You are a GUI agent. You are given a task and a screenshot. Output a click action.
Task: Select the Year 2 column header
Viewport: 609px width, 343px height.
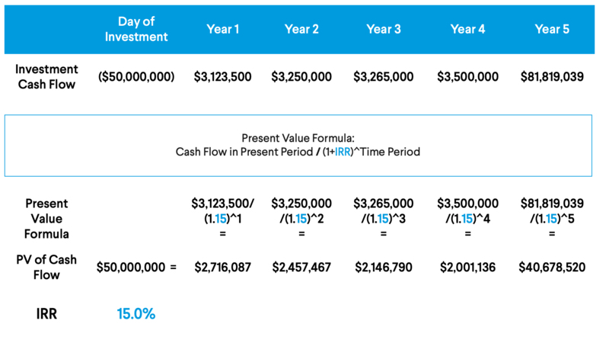click(x=301, y=29)
